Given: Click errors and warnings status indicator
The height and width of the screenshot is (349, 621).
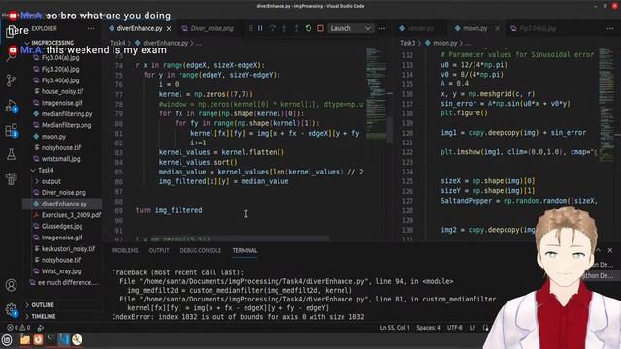Looking at the screenshot, I should pos(18,328).
